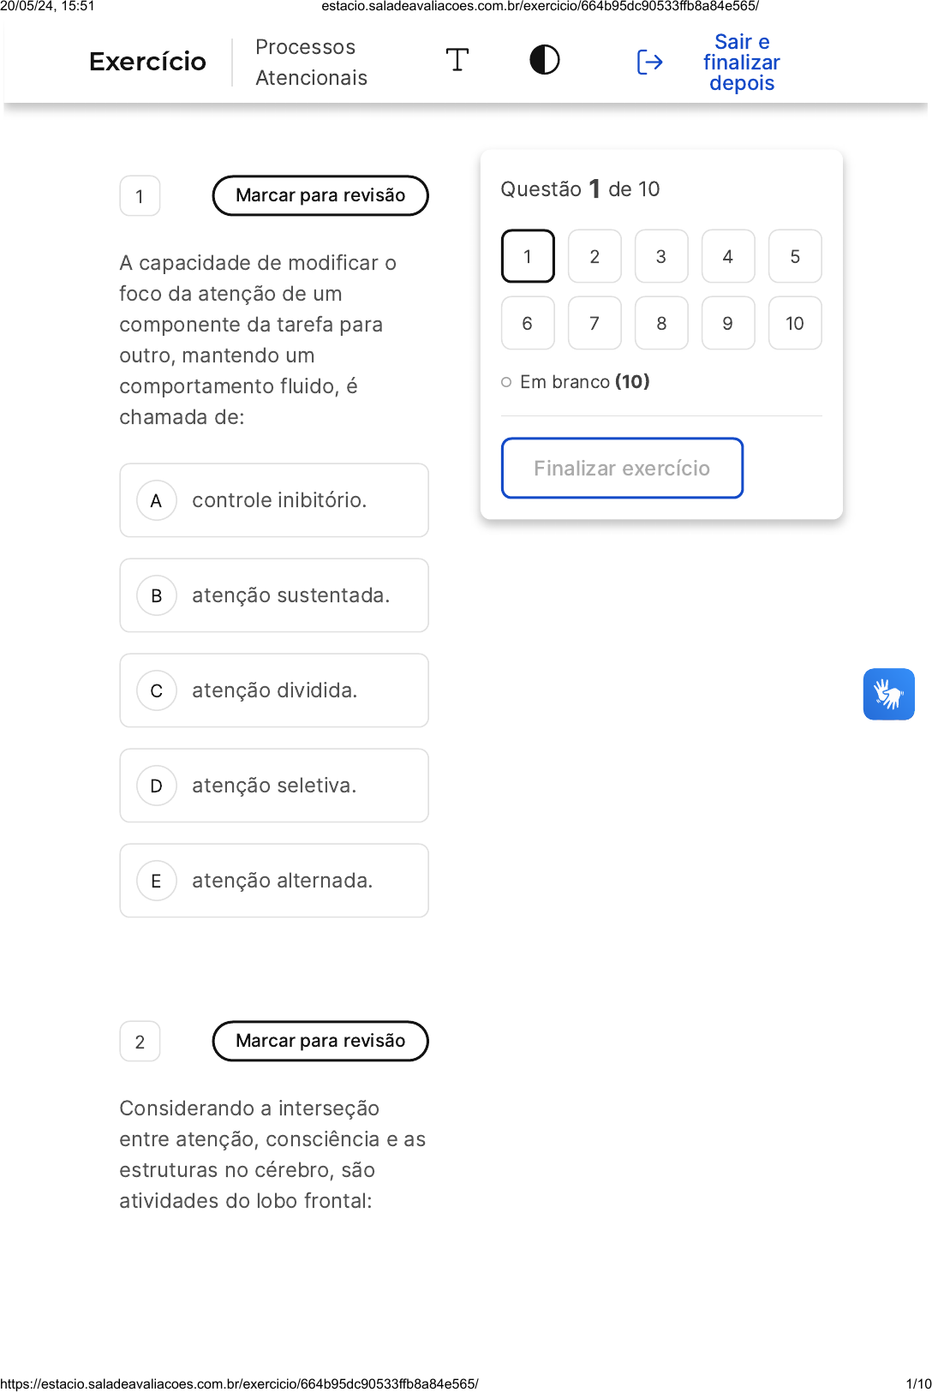
Task: Select option A controle inibitório
Action: click(x=274, y=500)
